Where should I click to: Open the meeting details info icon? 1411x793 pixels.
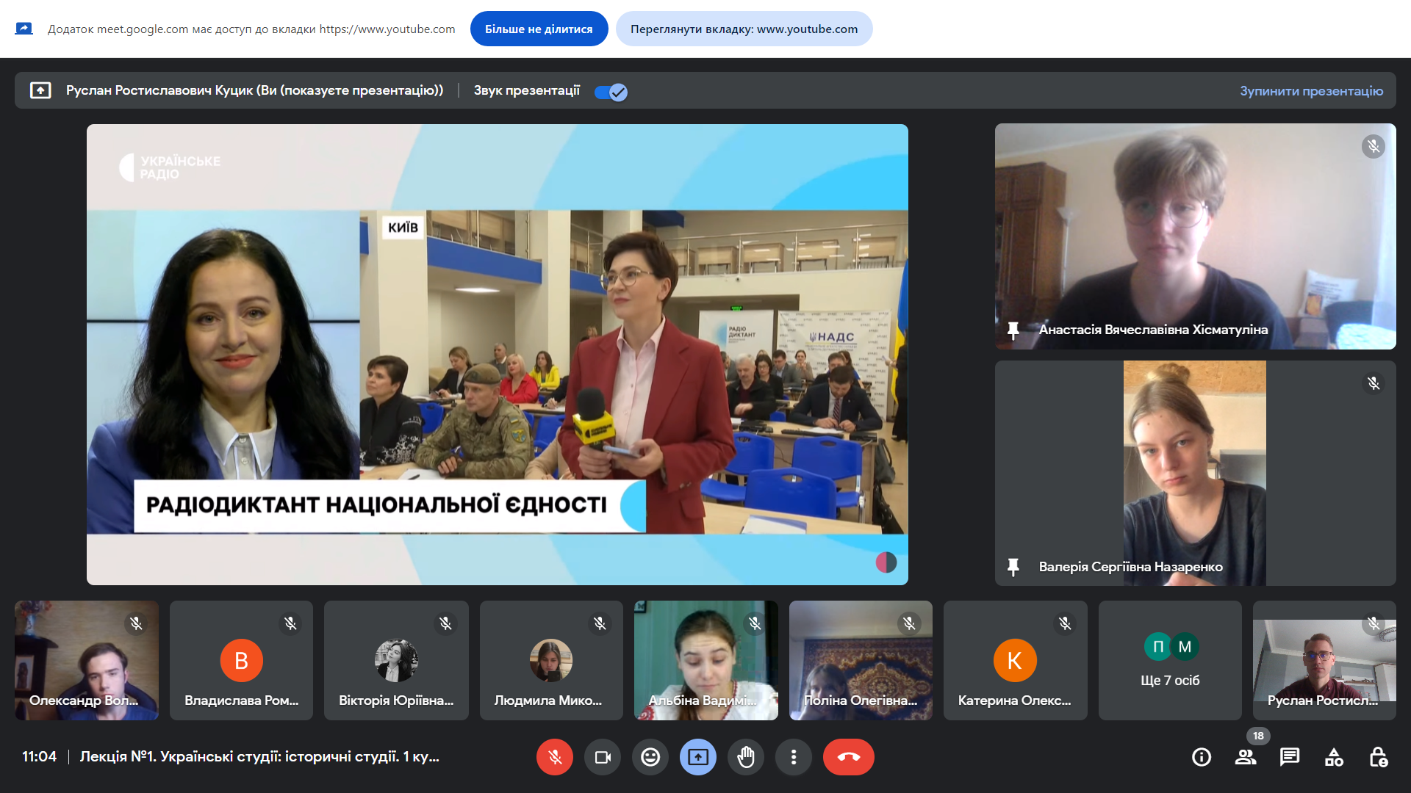(x=1202, y=757)
